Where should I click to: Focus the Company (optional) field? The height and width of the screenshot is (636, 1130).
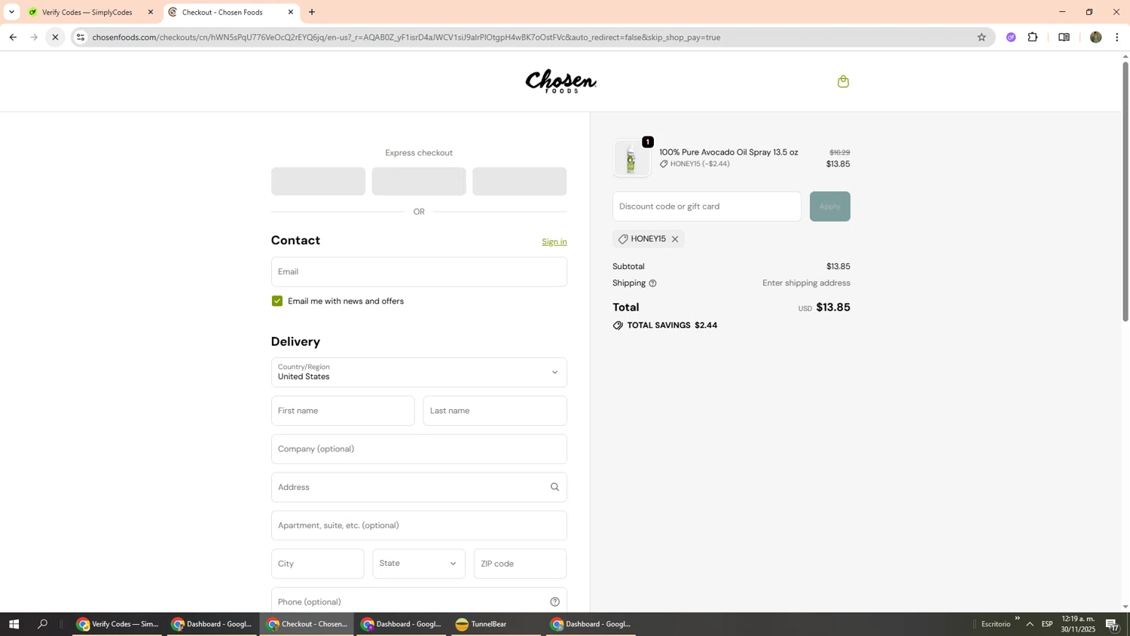tap(419, 449)
